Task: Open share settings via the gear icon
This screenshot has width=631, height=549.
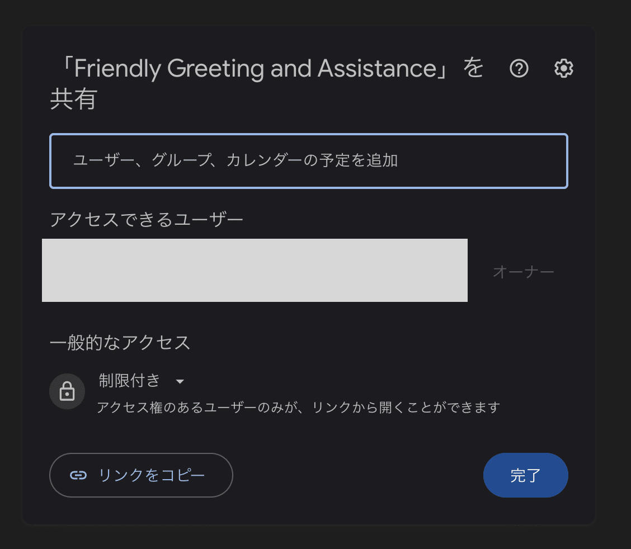Action: tap(563, 69)
